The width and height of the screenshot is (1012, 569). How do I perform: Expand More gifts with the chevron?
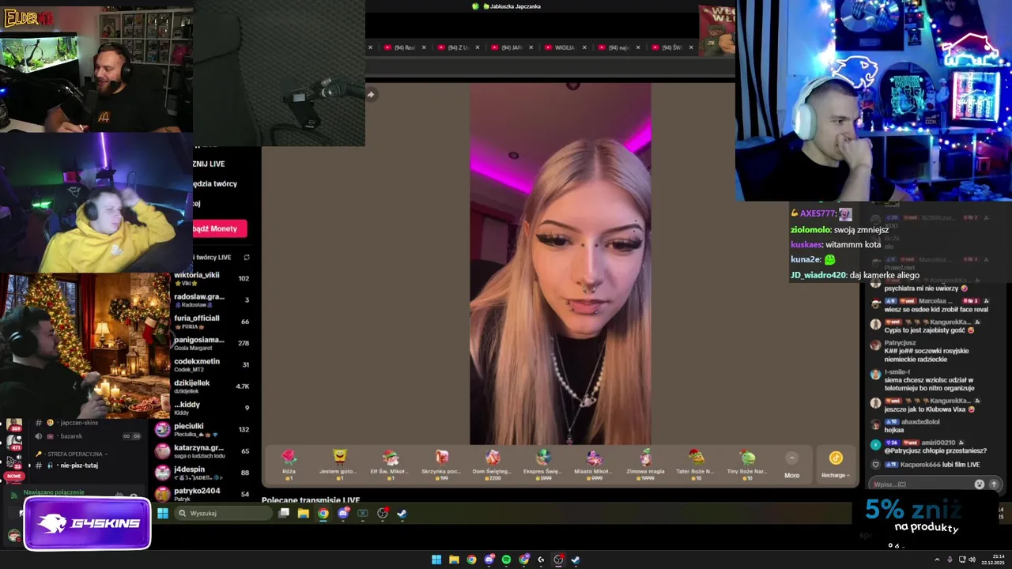pos(791,458)
